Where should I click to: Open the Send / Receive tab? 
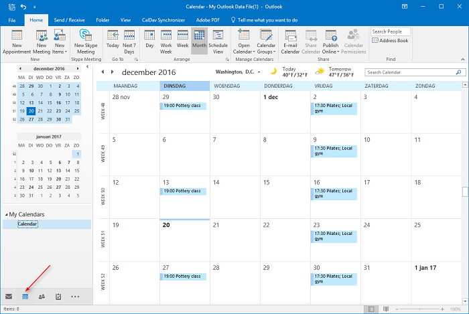(x=69, y=21)
